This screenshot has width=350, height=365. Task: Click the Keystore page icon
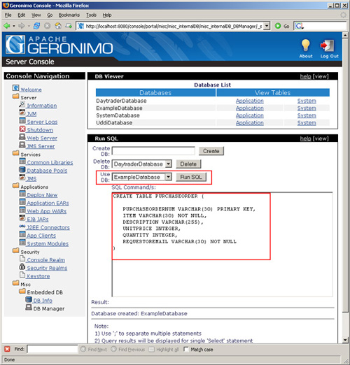point(22,275)
